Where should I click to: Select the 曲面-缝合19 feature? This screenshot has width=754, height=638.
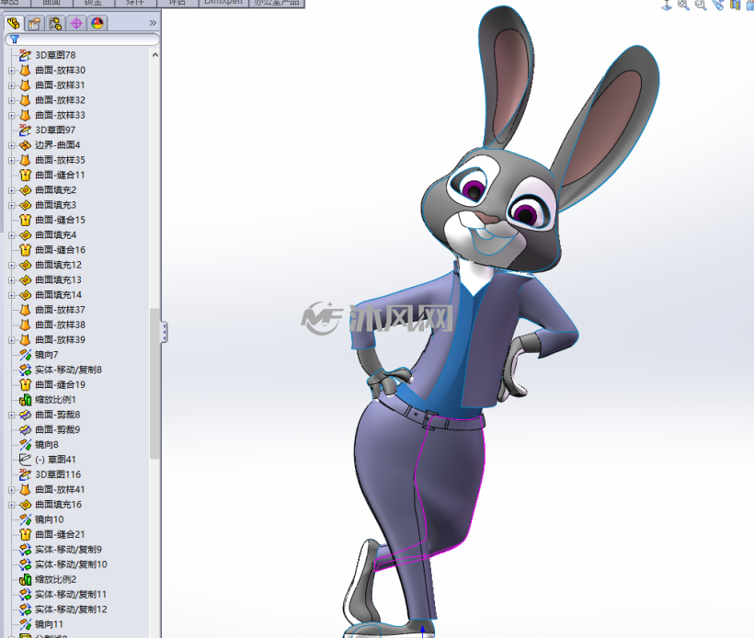pyautogui.click(x=60, y=384)
